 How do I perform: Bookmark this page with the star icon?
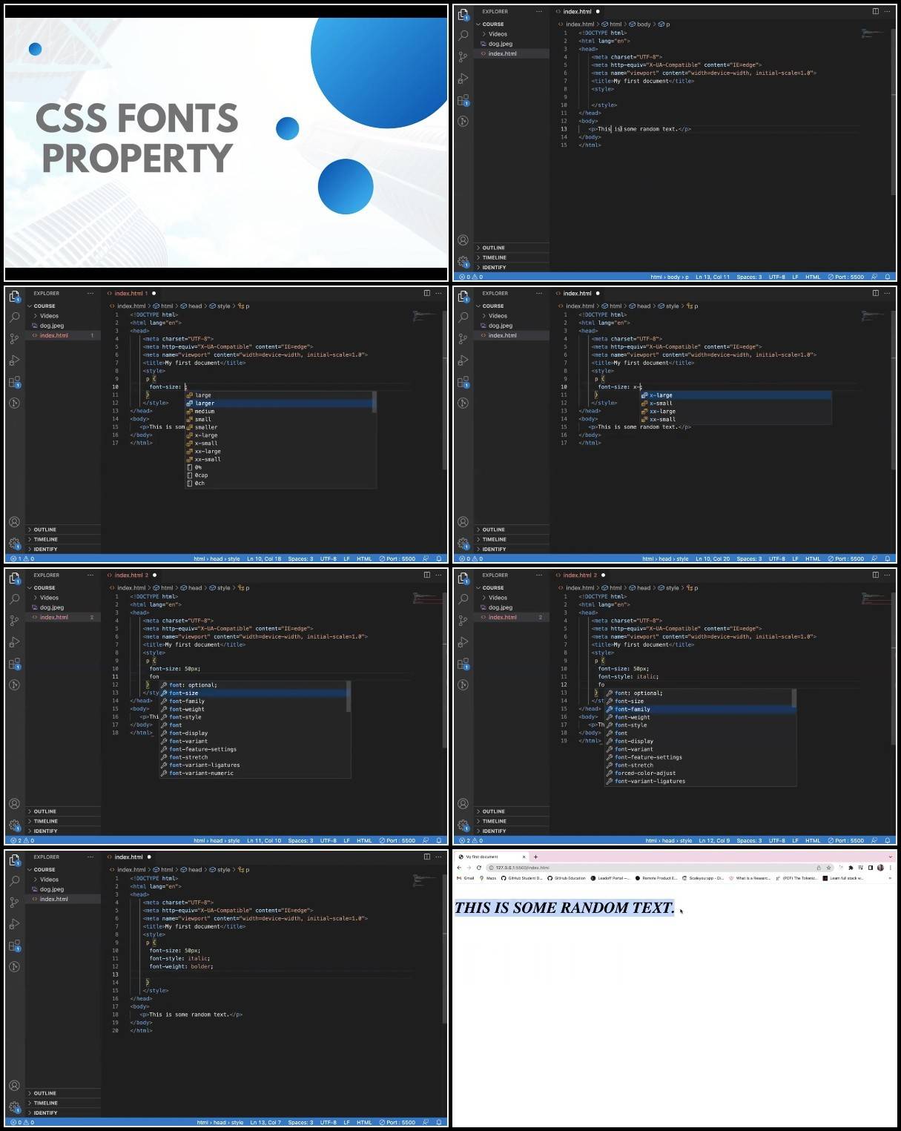(x=829, y=867)
